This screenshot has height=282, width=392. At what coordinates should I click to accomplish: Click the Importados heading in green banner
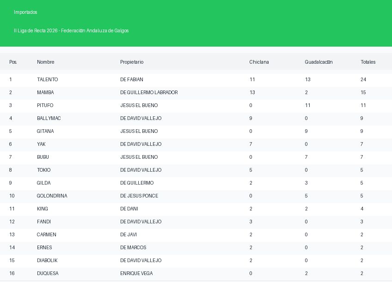click(x=25, y=12)
